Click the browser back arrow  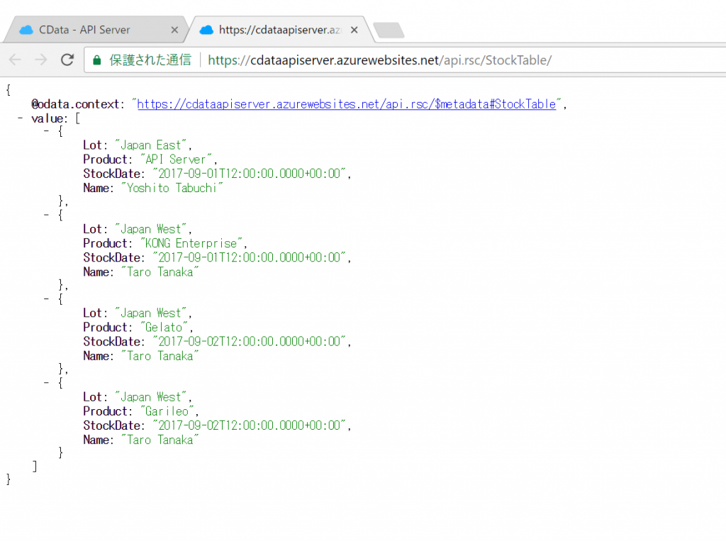click(16, 60)
